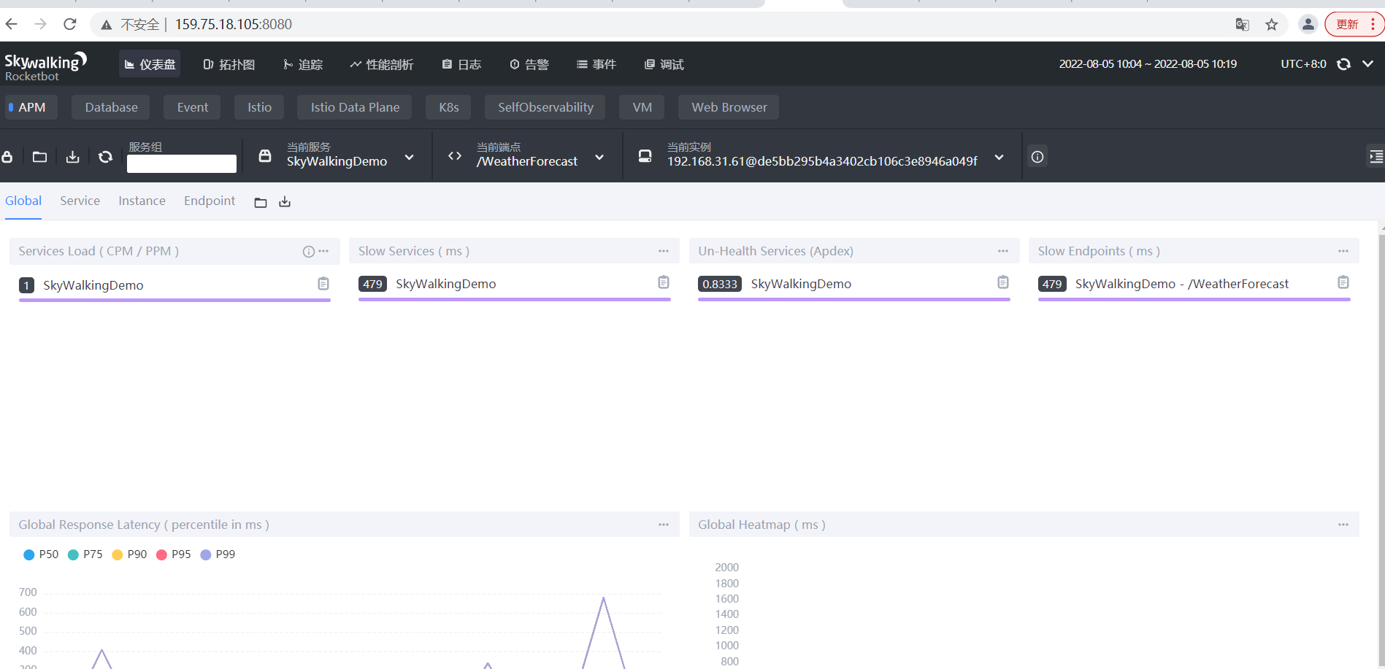Copy SkyWalkingDemo name in Slow Services row
This screenshot has width=1385, height=669.
(664, 282)
